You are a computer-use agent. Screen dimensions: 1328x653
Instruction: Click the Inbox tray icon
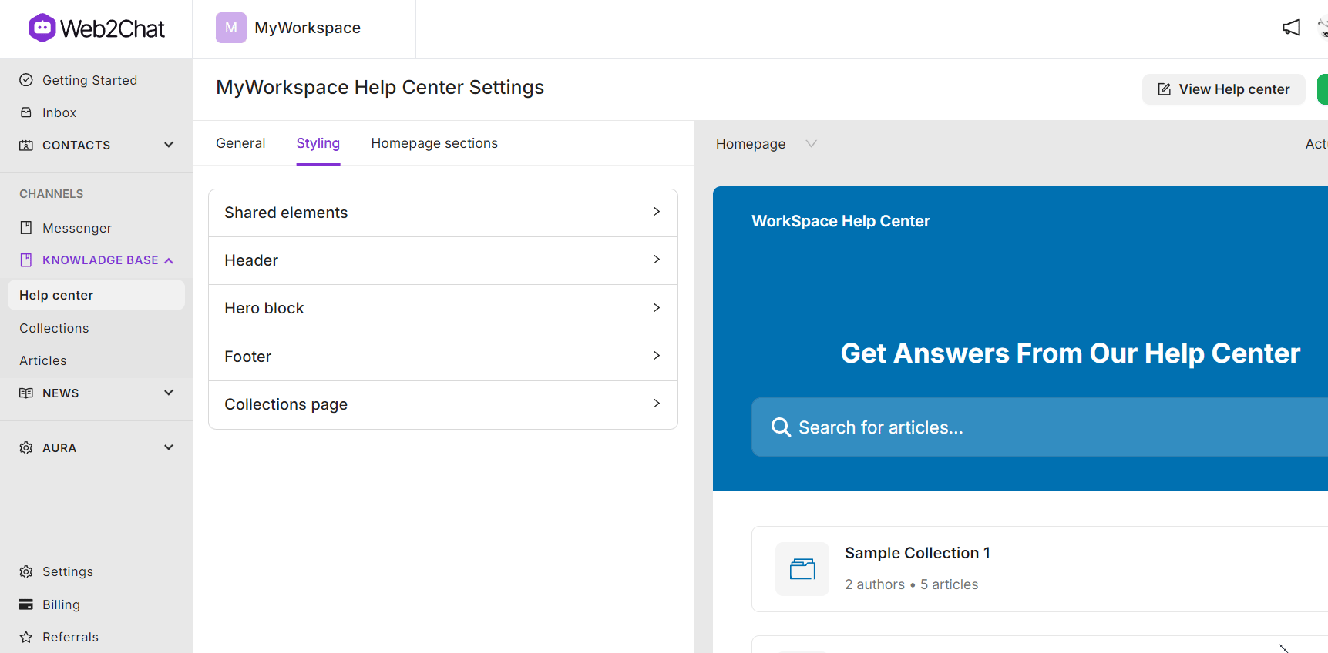point(26,112)
